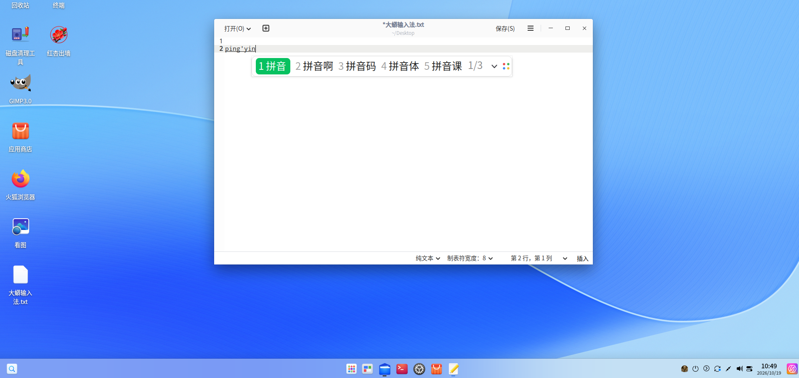Choose candidate 4 拼音体
Screen dimensions: 799x378
coord(400,66)
